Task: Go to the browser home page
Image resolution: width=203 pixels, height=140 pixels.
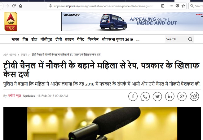Action: (20, 6)
